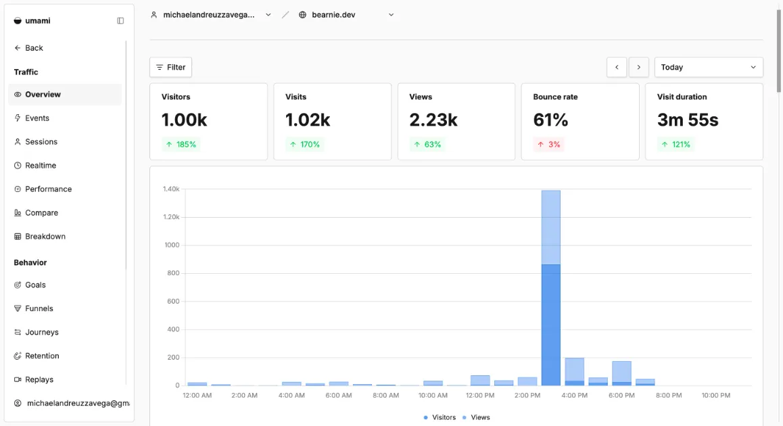Click the Replays camera icon
The image size is (783, 426).
click(18, 380)
